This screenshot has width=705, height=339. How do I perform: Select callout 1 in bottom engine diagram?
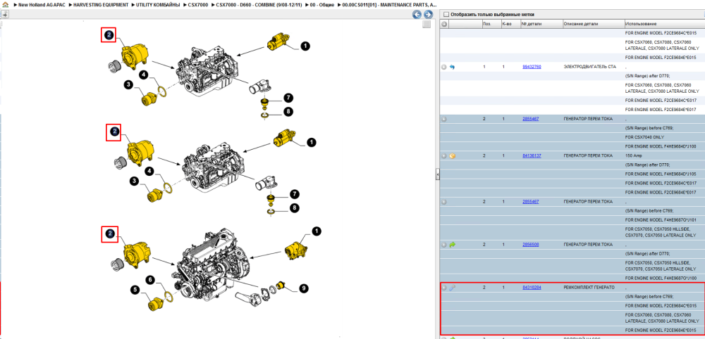point(317,231)
